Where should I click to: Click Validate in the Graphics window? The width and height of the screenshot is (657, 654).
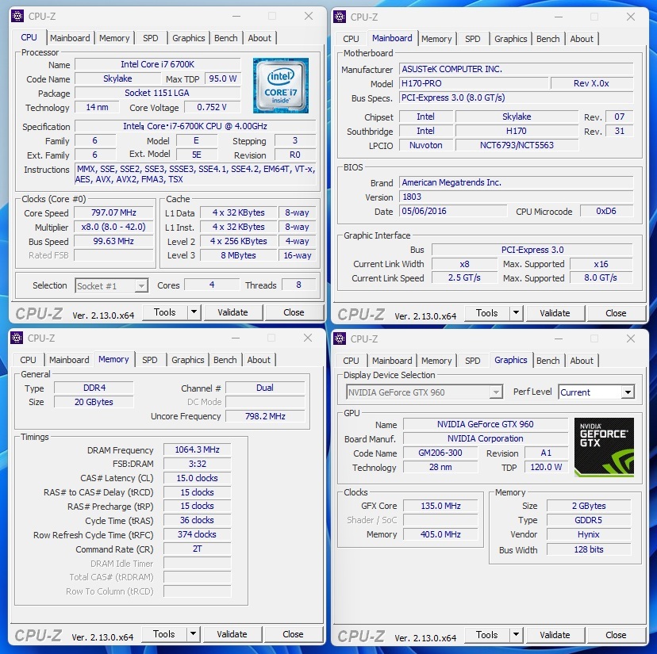coord(555,634)
